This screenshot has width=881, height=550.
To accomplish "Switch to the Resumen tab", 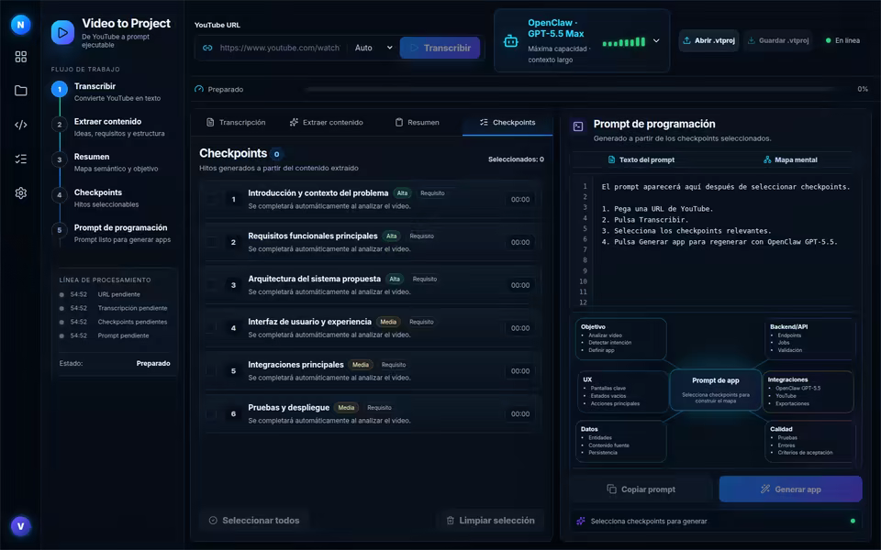I will pos(417,122).
